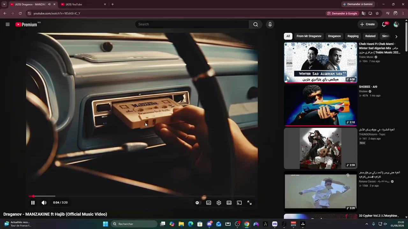Enter full screen mode
Viewport: 408px width, 229px height.
[250, 203]
